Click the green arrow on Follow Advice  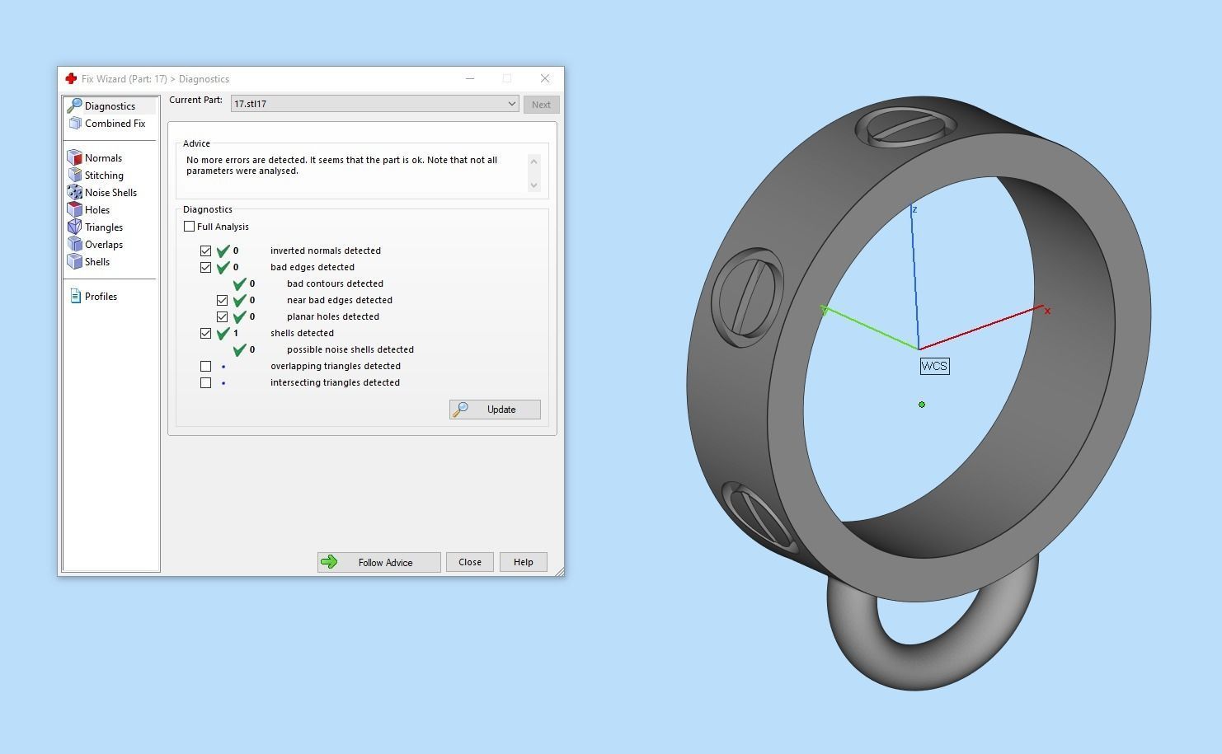[x=329, y=562]
